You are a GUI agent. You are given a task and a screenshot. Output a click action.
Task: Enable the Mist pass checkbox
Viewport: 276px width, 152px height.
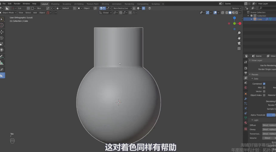264,88
